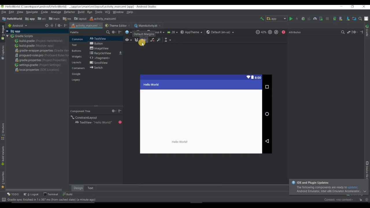This screenshot has height=208, width=370.
Task: Open the Default (en-us) locale dropdown
Action: (220, 32)
